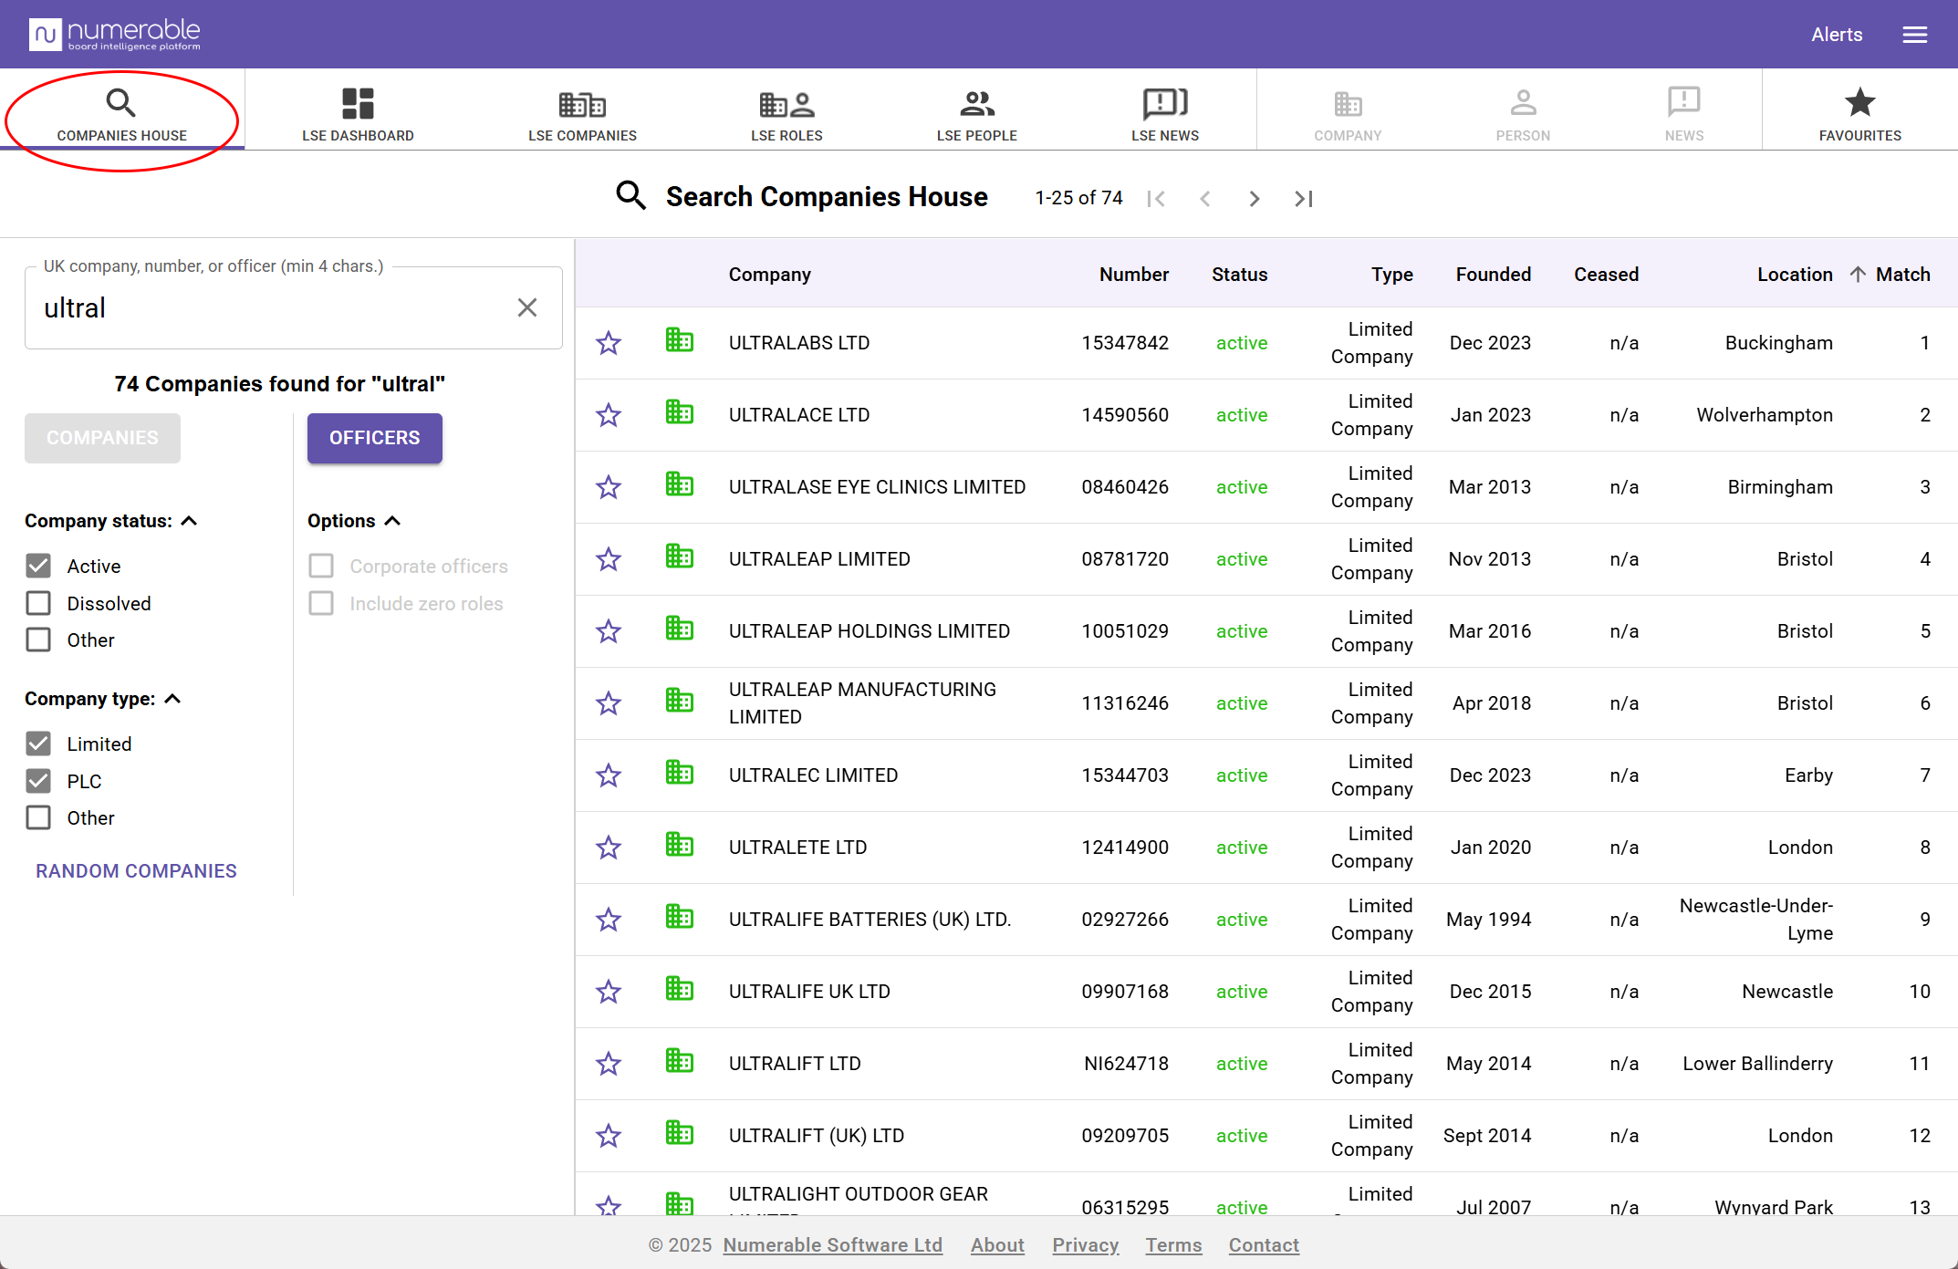Uncheck the PLC company type filter

pos(37,781)
